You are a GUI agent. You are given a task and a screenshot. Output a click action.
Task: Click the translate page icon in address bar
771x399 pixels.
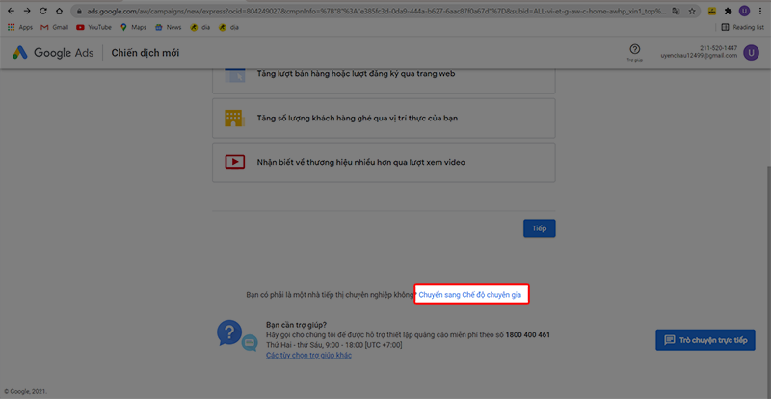(x=676, y=11)
